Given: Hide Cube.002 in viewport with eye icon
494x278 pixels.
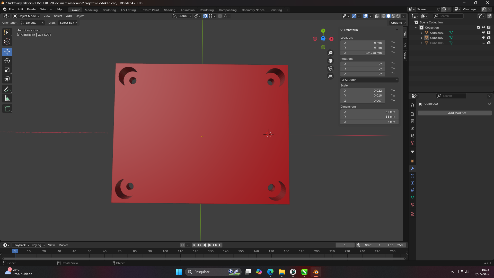Looking at the screenshot, I should (483, 38).
